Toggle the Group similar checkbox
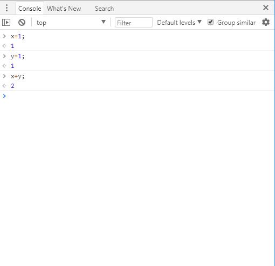Screen dimensions: 275x266 (x=210, y=22)
